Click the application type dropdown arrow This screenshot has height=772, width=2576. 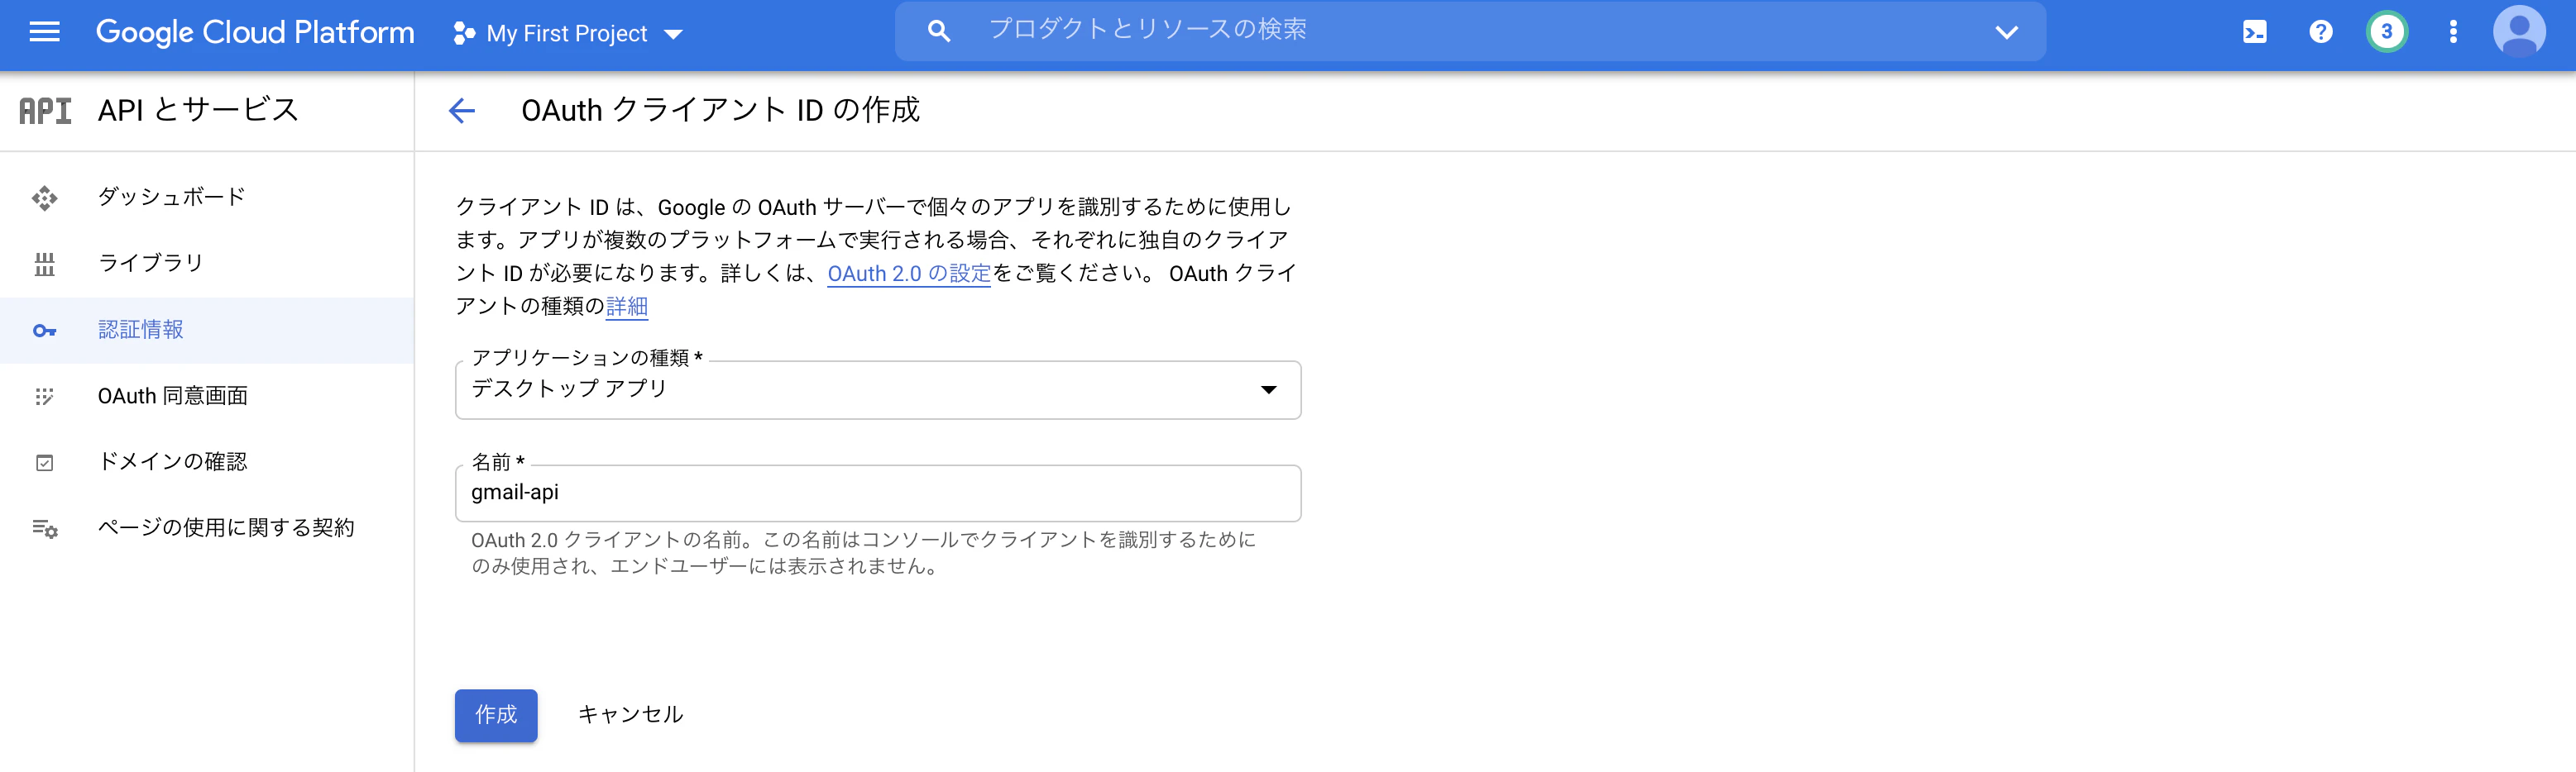(1267, 389)
